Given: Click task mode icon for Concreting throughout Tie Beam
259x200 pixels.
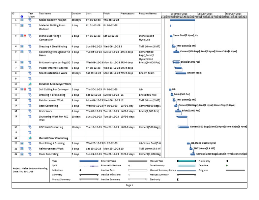Looking at the screenshot, I should point(30,52).
